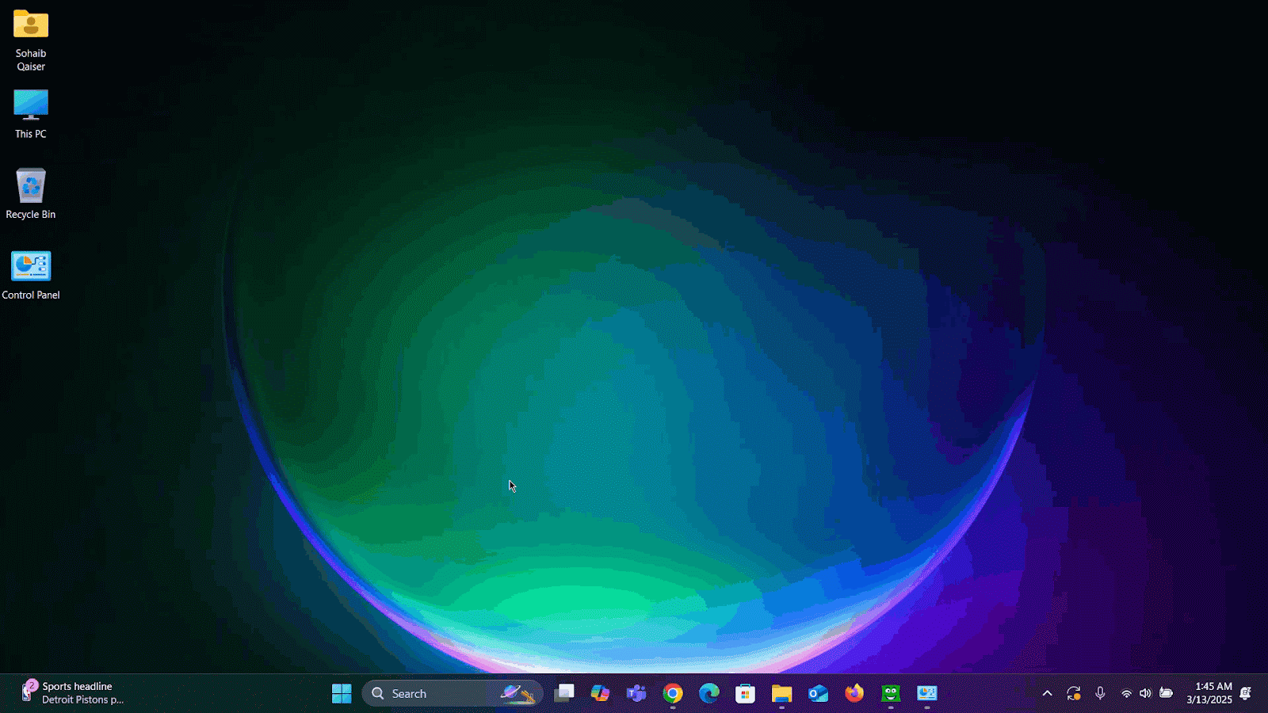Open the green monster face app
The image size is (1268, 713).
click(891, 693)
